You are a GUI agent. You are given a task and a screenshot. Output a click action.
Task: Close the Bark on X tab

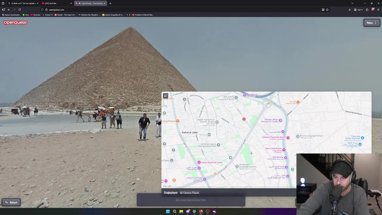tap(38, 3)
